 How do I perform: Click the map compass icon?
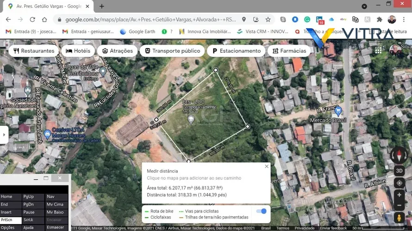coord(399,155)
